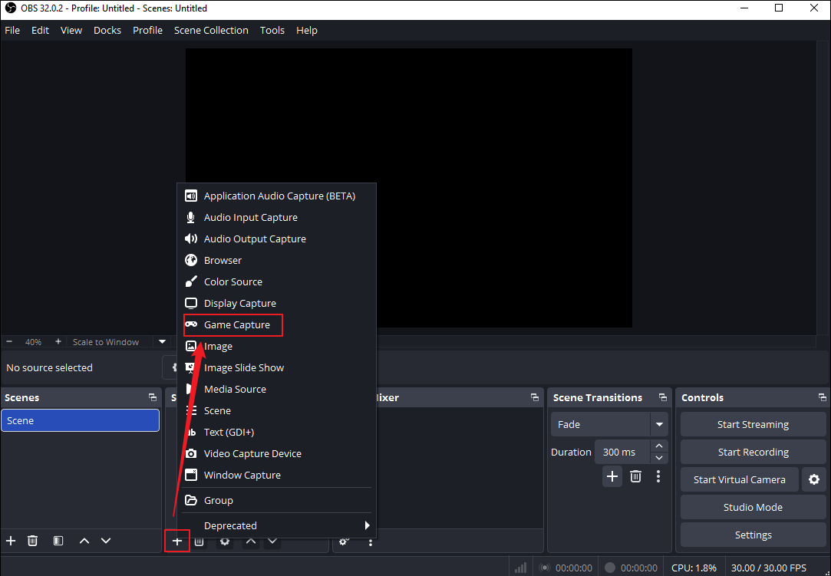Image resolution: width=831 pixels, height=576 pixels.
Task: Add a new scene with the plus icon
Action: pyautogui.click(x=10, y=540)
